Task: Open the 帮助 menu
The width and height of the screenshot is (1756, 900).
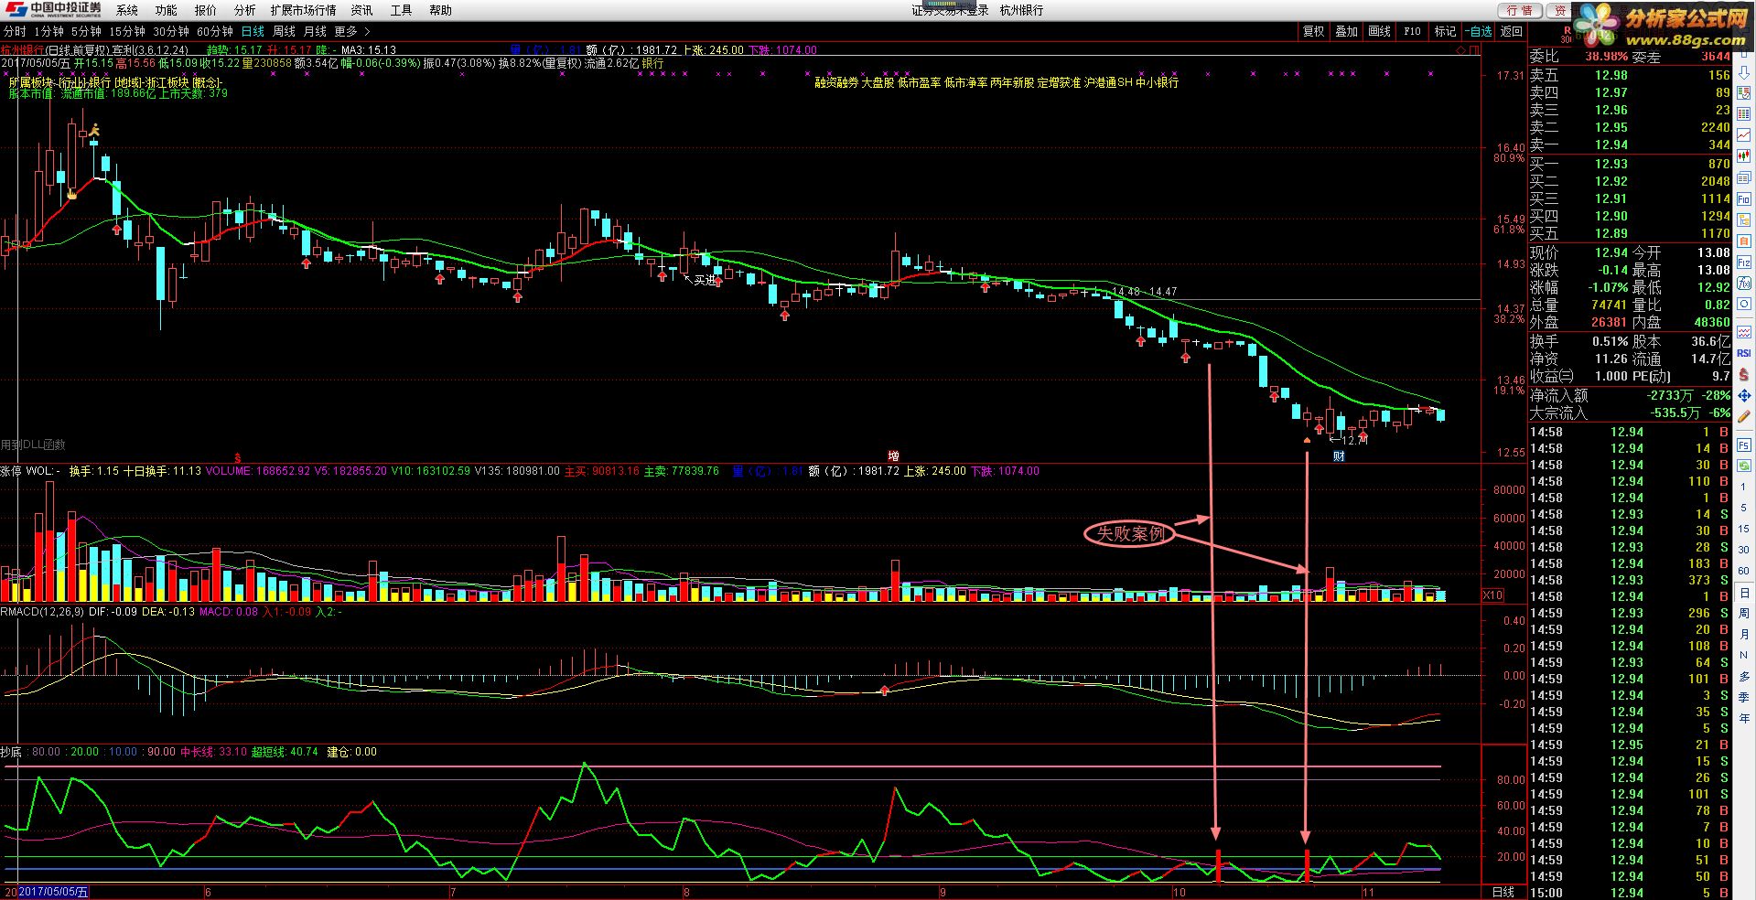Action: click(440, 10)
